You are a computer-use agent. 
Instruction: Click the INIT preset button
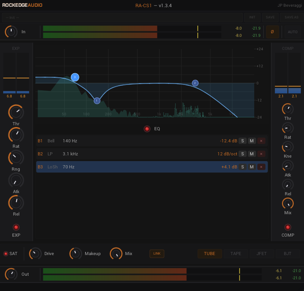pyautogui.click(x=252, y=18)
